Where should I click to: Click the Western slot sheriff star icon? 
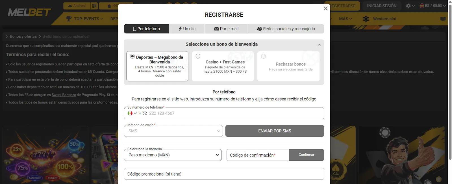[x=366, y=19]
